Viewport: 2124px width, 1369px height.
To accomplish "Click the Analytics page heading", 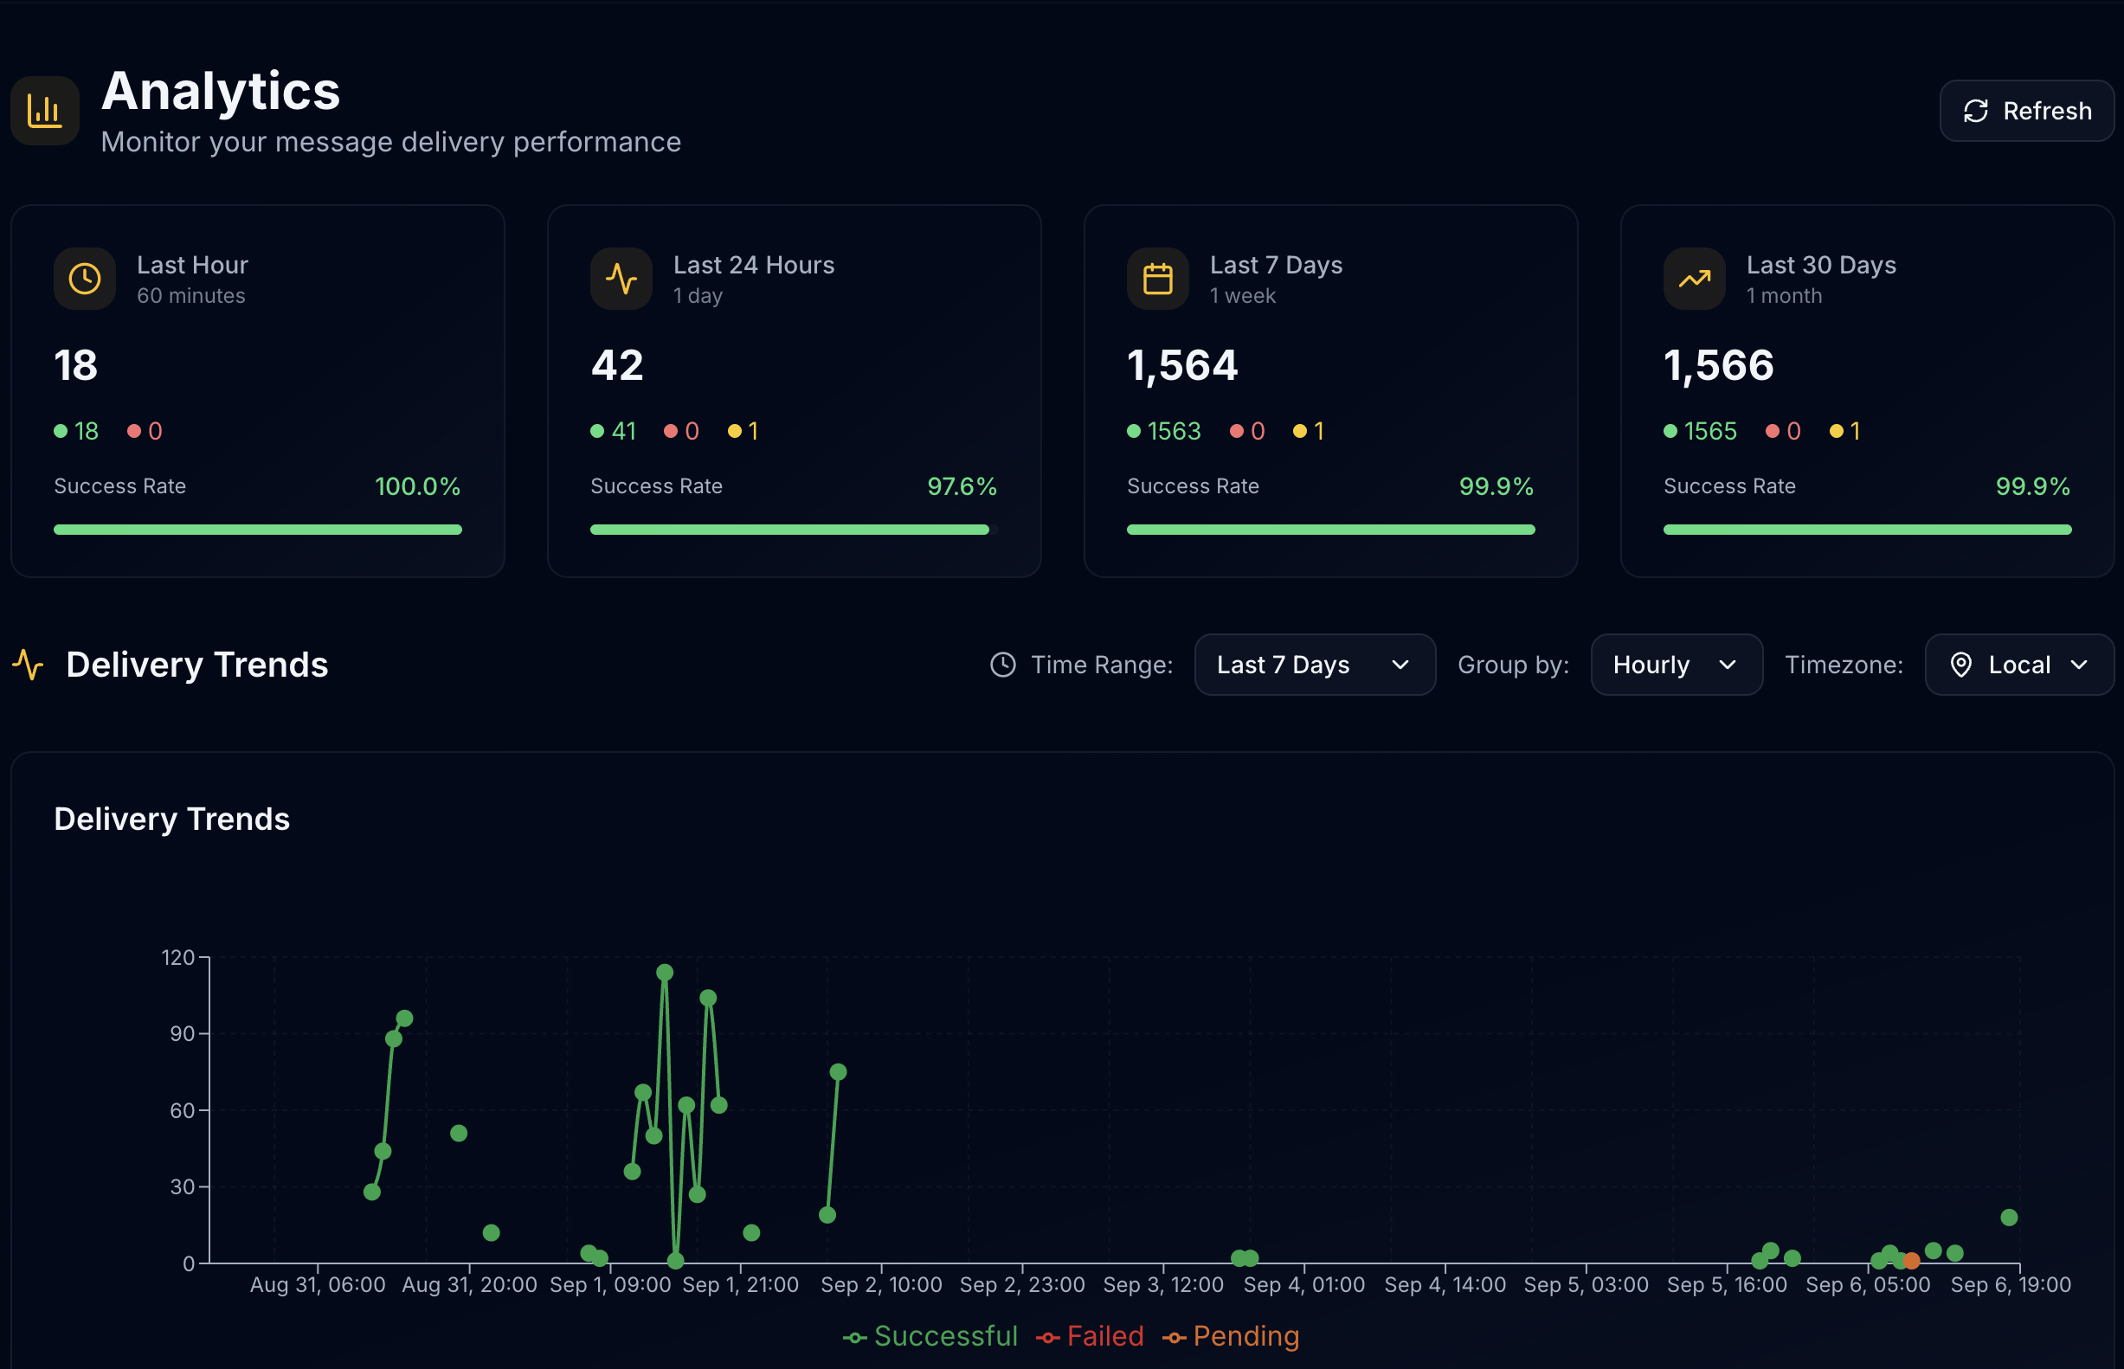I will [x=221, y=91].
